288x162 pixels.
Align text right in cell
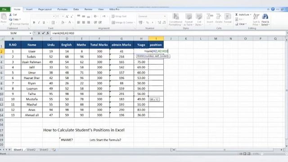coord(89,22)
